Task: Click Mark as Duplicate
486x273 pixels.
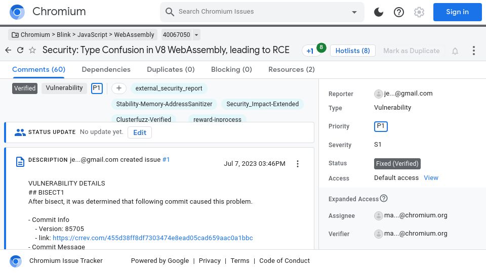Action: (411, 51)
